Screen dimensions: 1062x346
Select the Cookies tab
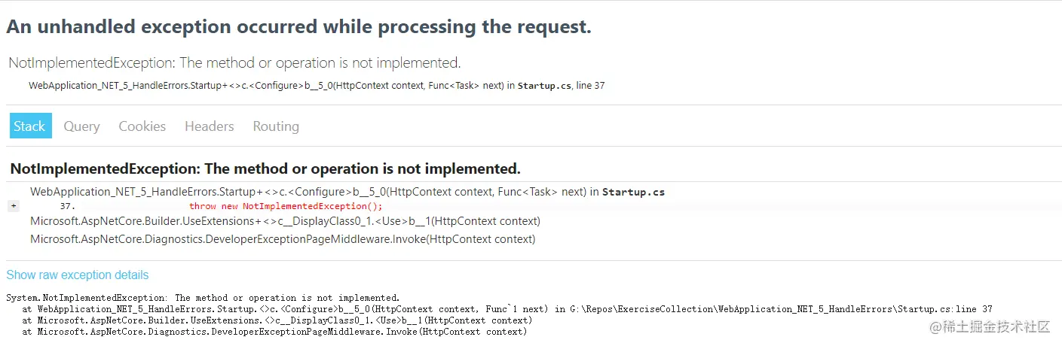142,126
